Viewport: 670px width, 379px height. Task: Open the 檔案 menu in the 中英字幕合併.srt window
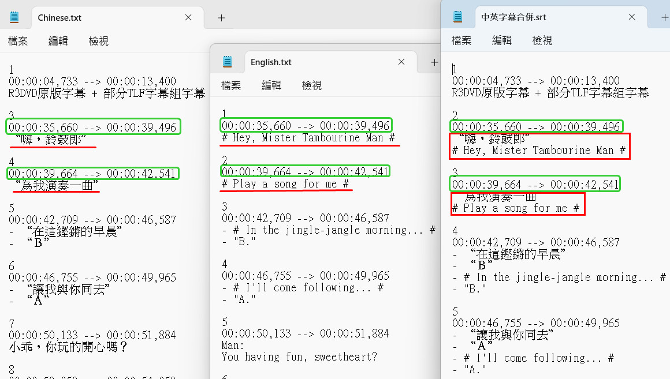point(461,40)
